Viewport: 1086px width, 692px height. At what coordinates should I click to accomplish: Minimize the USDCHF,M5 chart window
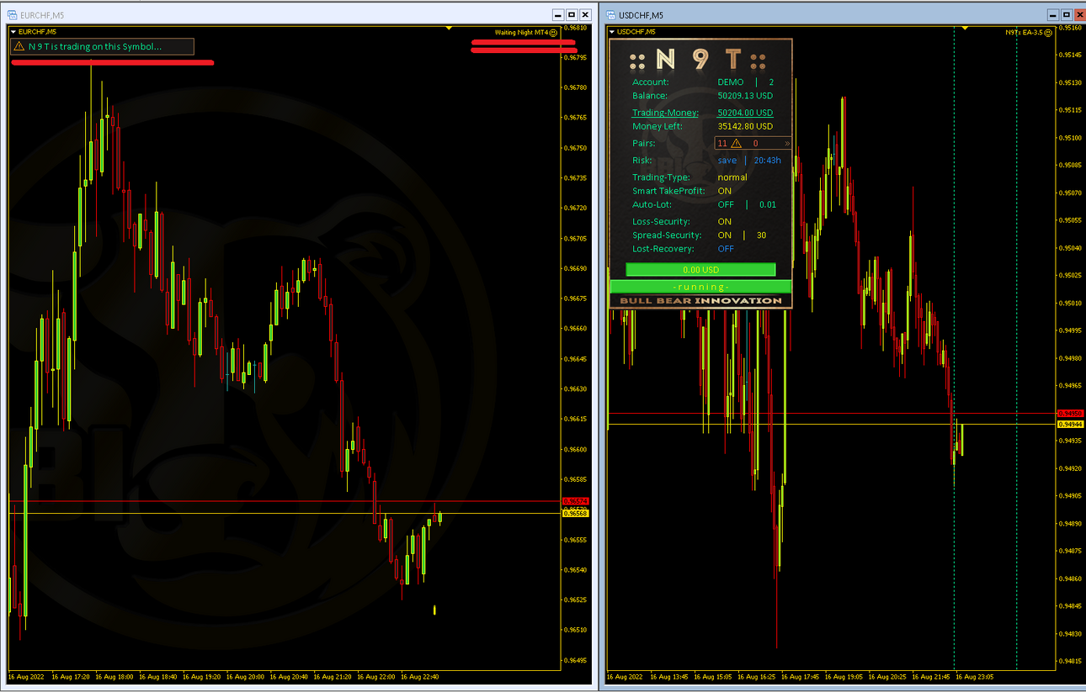(1053, 15)
